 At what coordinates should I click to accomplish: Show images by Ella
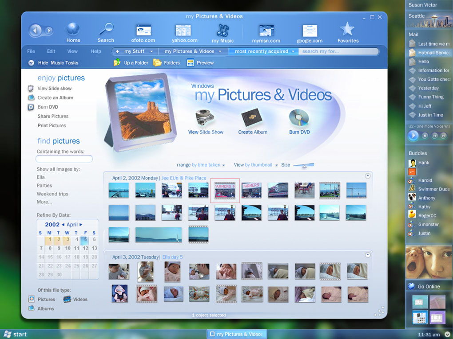[40, 177]
